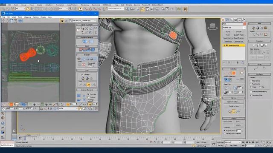Click the XY axis constraint button
The height and width of the screenshot is (153, 273).
click(84, 105)
